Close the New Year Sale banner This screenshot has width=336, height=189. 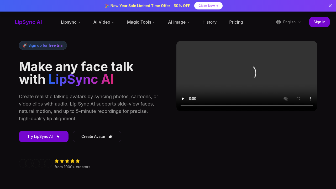(x=330, y=6)
